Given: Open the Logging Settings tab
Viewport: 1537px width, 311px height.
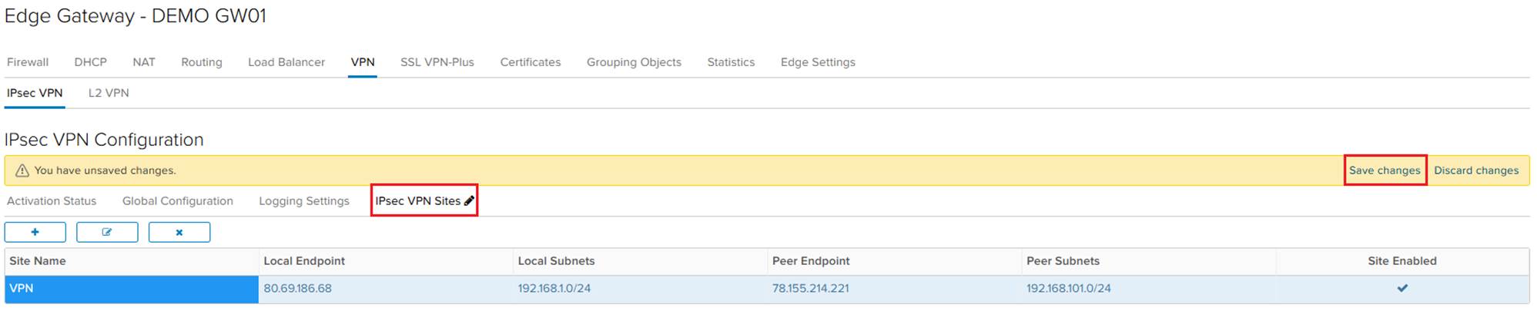Looking at the screenshot, I should coord(304,201).
